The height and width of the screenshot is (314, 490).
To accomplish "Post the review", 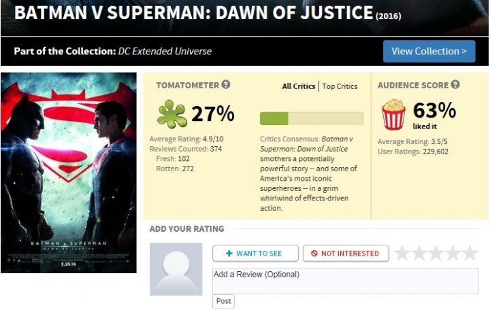I will [x=223, y=301].
